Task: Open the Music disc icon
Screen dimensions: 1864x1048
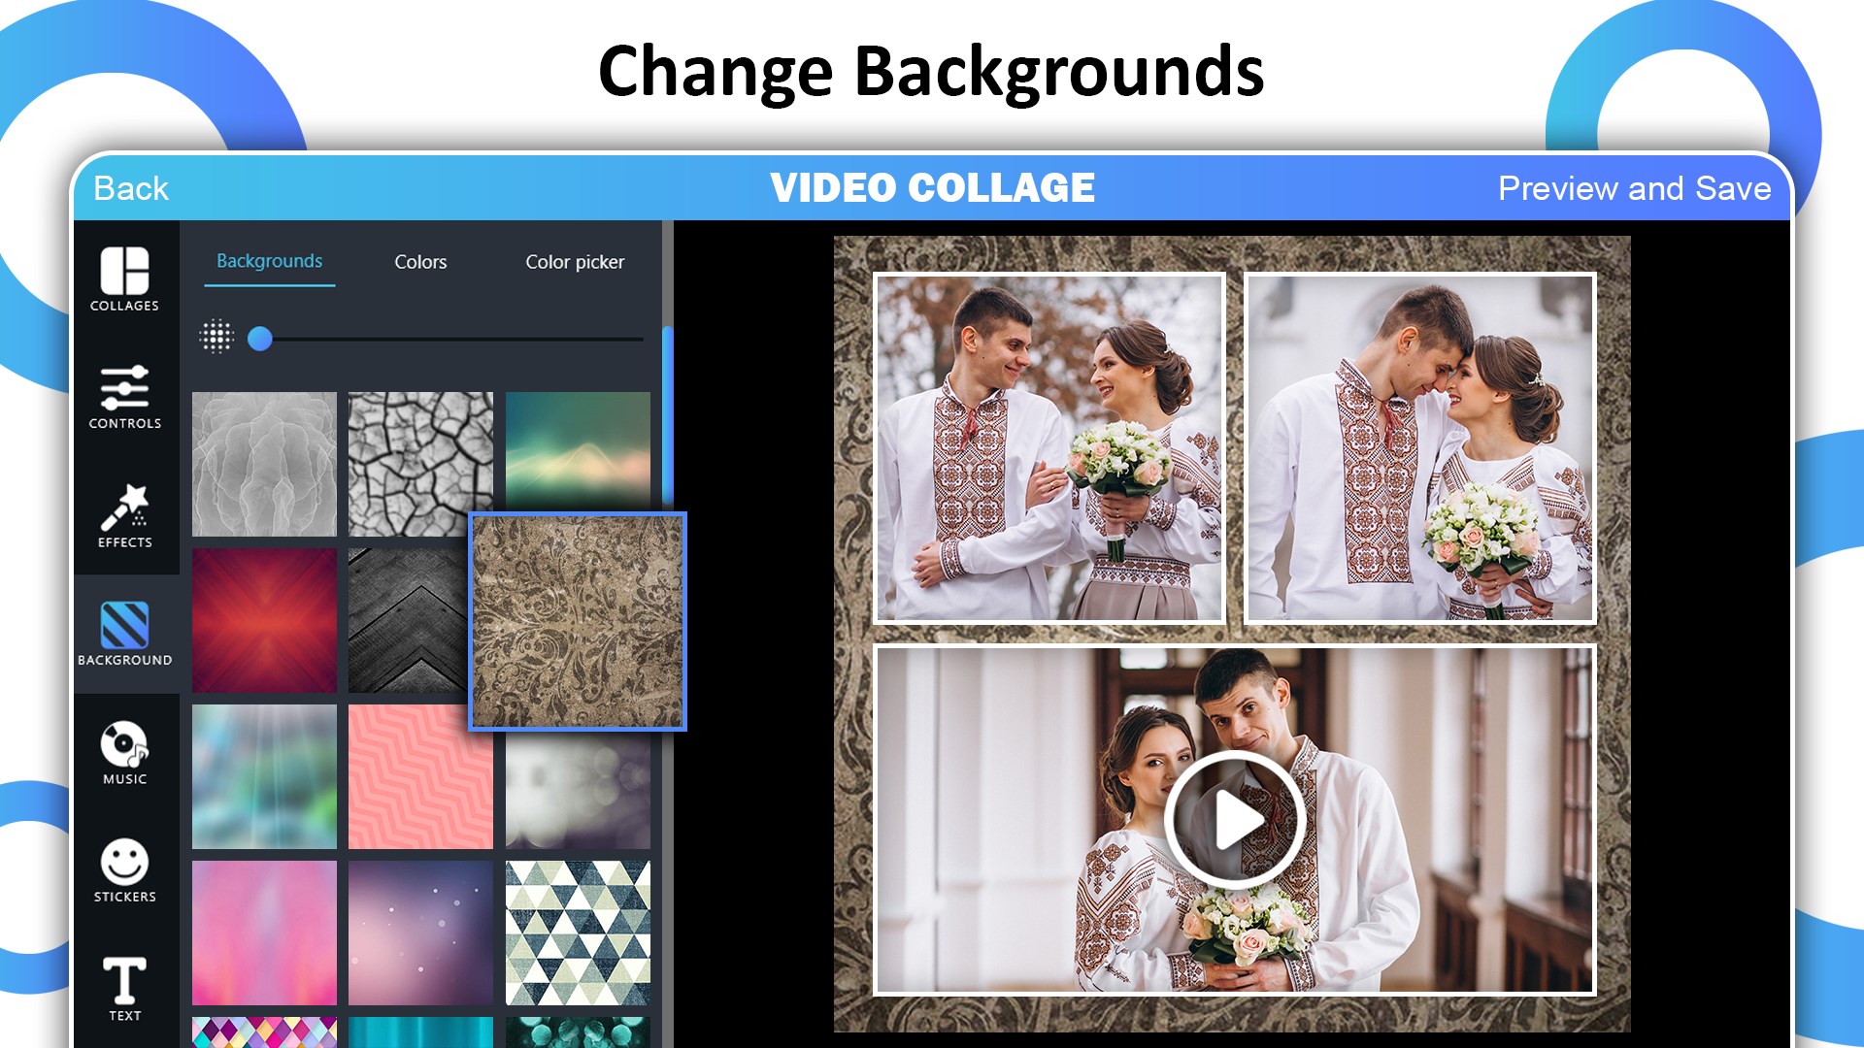Action: click(x=124, y=751)
